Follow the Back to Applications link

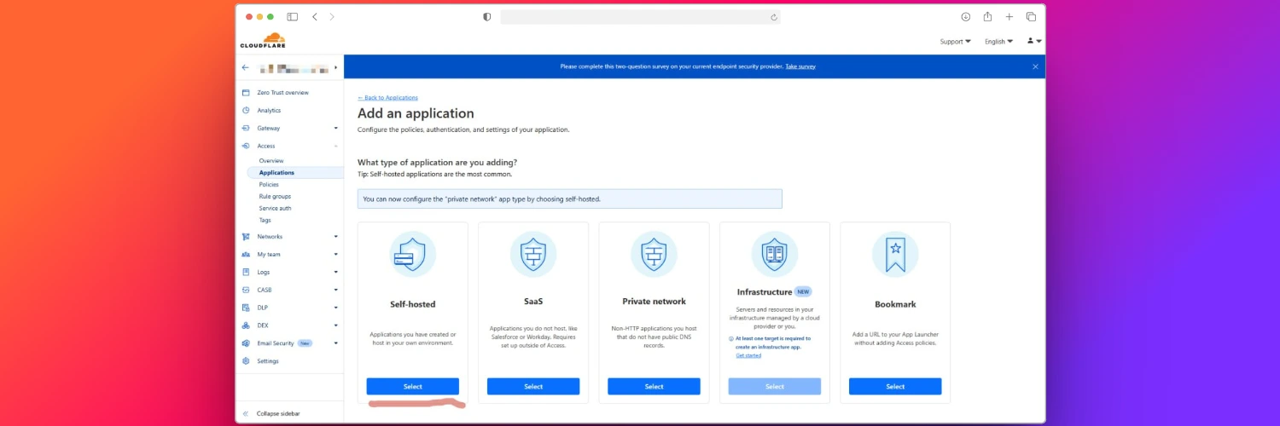click(x=387, y=98)
